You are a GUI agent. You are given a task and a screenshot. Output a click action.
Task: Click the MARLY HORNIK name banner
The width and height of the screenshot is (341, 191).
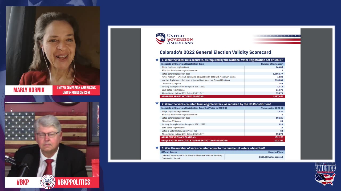[29, 90]
